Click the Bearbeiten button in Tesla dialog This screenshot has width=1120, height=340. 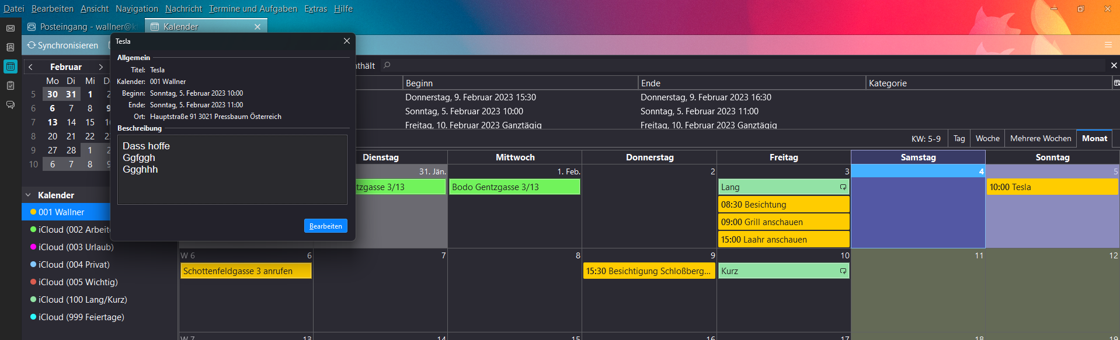pos(326,226)
